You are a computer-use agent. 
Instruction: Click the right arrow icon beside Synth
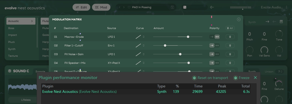pos(267,22)
